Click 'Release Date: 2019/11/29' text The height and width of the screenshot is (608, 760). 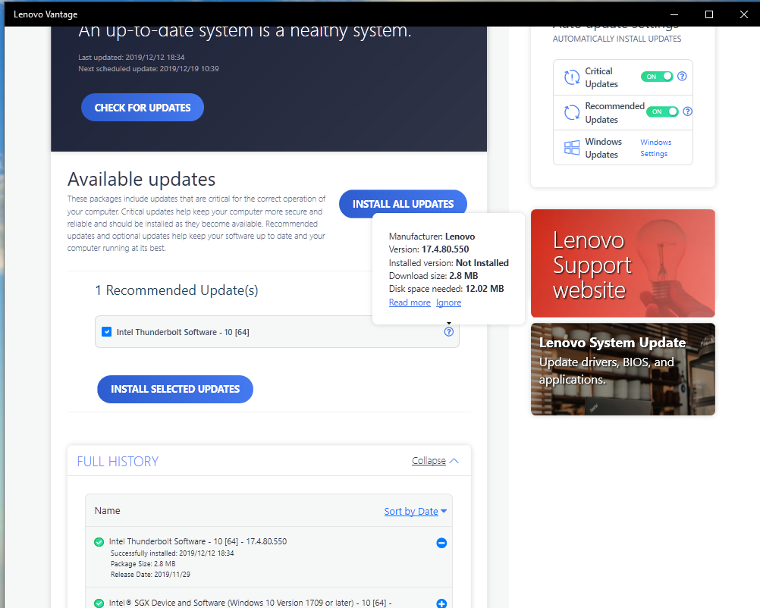(x=150, y=575)
